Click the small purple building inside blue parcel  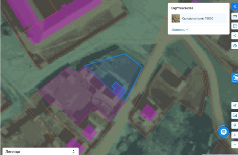(119, 90)
